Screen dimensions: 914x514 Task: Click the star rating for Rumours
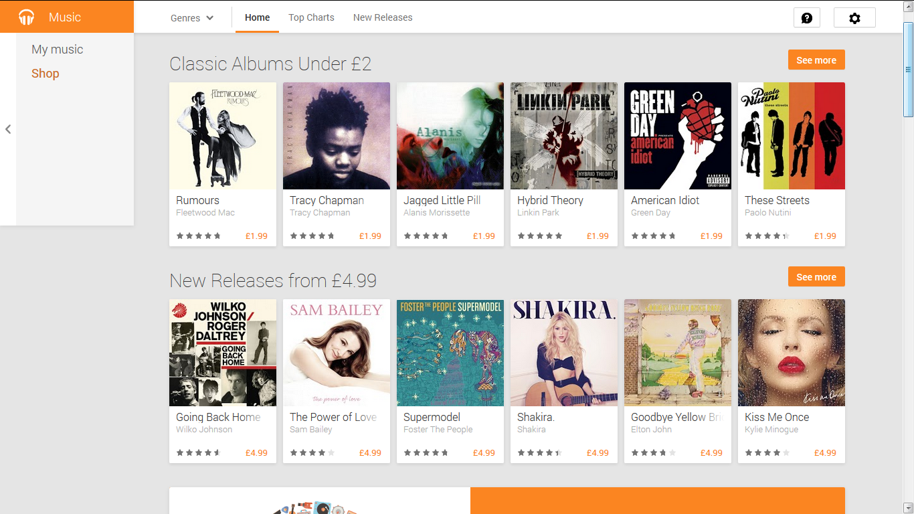coord(198,236)
